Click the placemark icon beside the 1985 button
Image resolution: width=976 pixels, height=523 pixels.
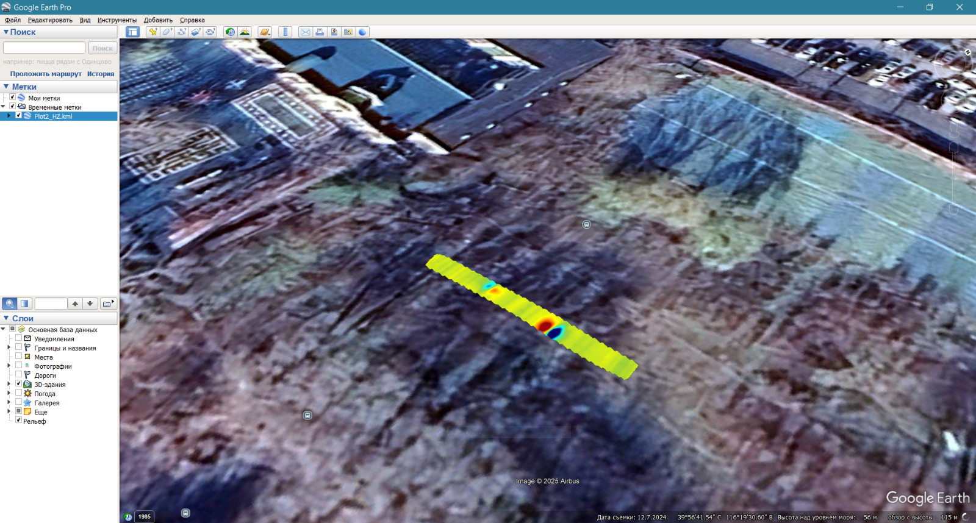[x=185, y=513]
